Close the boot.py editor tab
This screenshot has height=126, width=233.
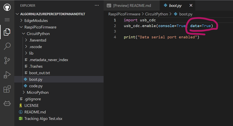191,5
